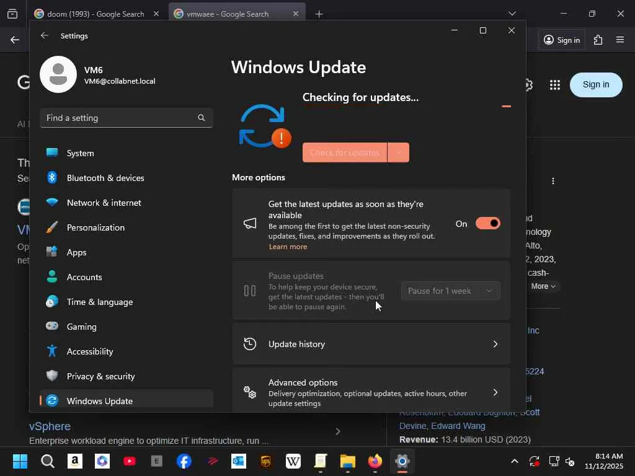Viewport: 635px width, 476px height.
Task: Click the network tray icon
Action: [x=554, y=461]
